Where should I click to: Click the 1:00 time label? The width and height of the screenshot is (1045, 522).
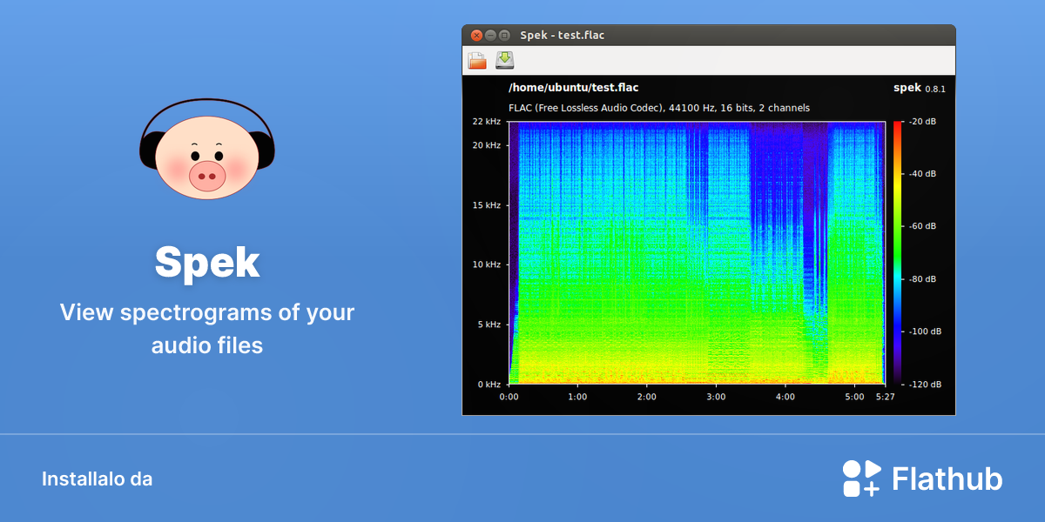pos(577,397)
